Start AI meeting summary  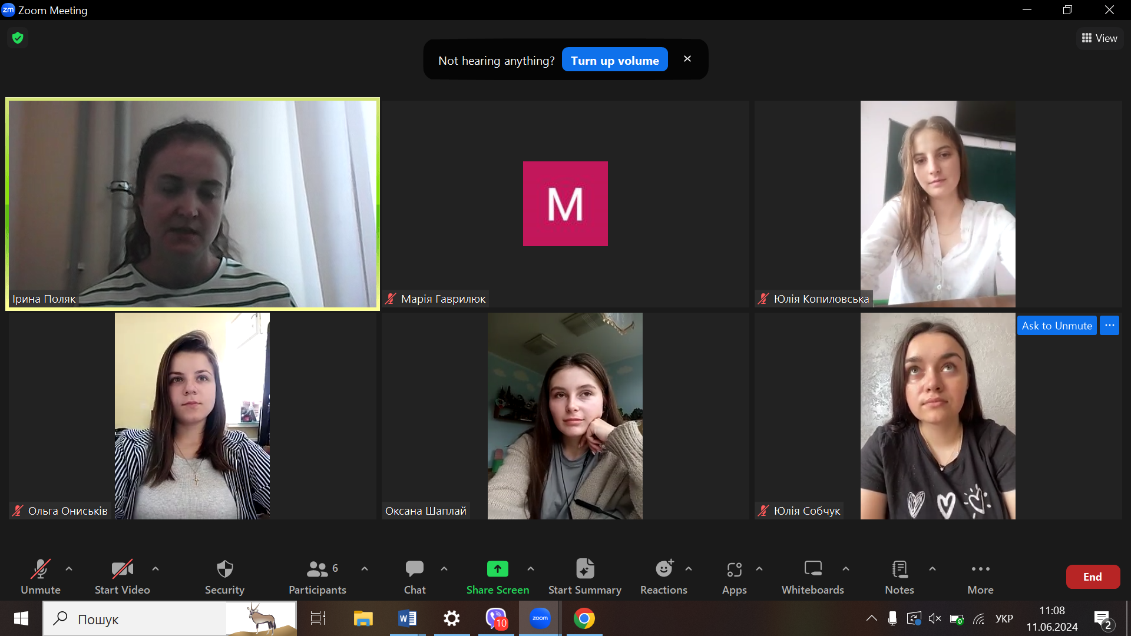pos(584,576)
